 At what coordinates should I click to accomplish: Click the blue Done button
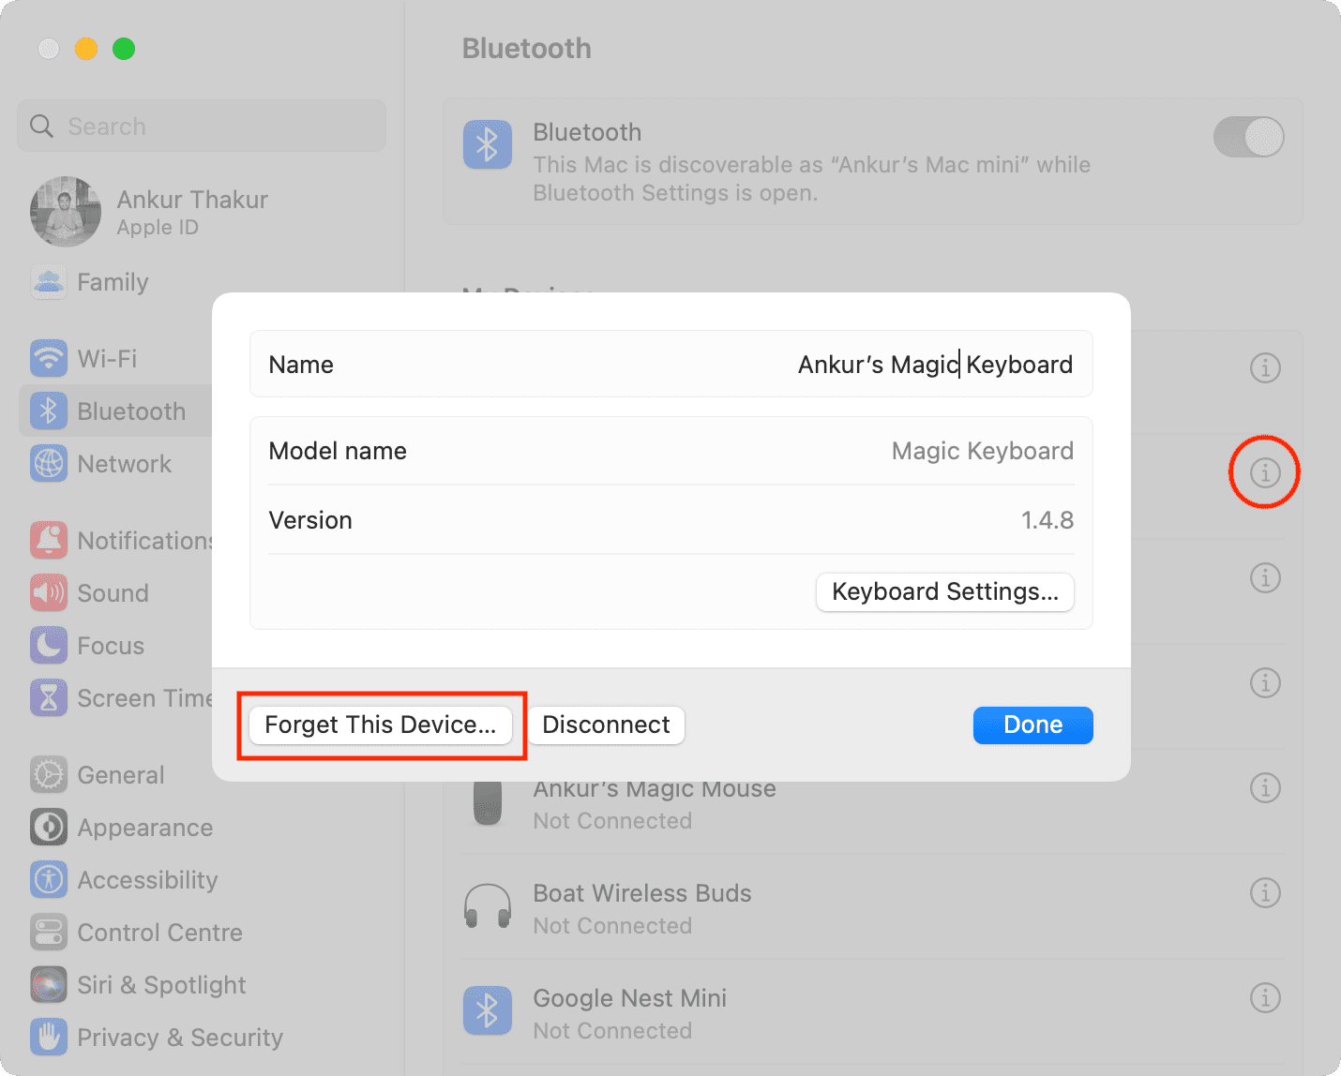(x=1032, y=725)
